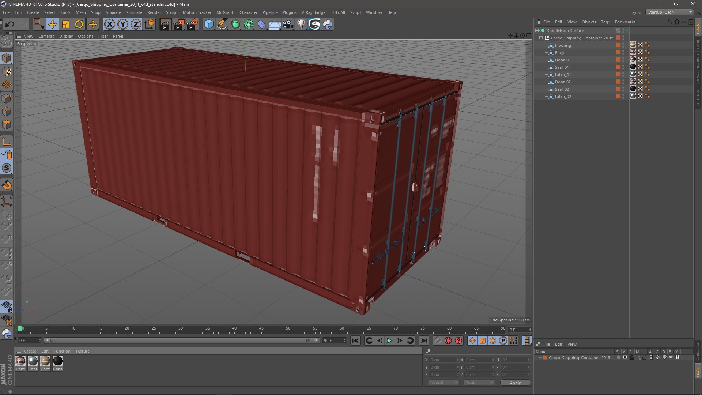The width and height of the screenshot is (702, 395).
Task: Click the Coordinate System icon
Action: coord(150,25)
